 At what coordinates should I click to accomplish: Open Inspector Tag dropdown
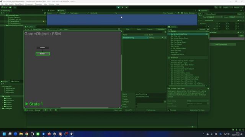tap(214, 17)
